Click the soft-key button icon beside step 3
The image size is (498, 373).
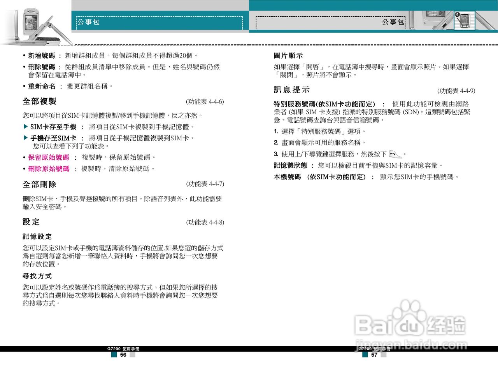click(395, 154)
